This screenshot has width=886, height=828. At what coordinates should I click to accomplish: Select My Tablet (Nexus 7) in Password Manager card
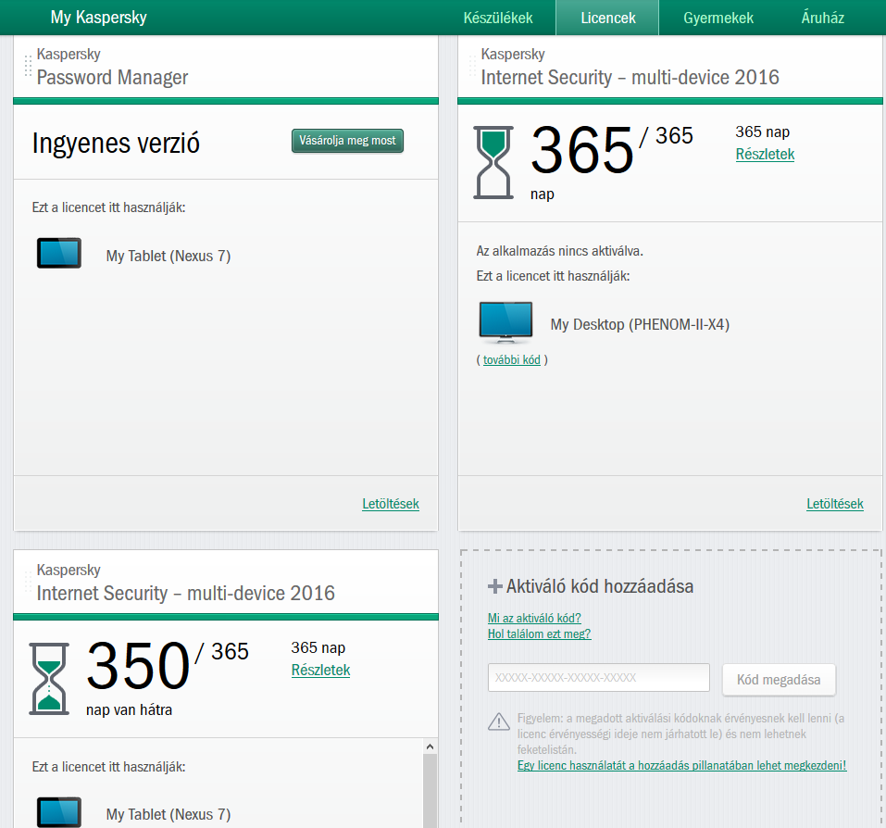point(168,256)
